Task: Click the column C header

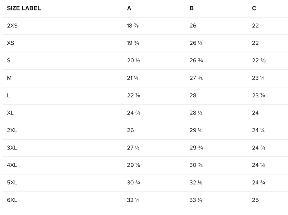Action: click(x=254, y=8)
